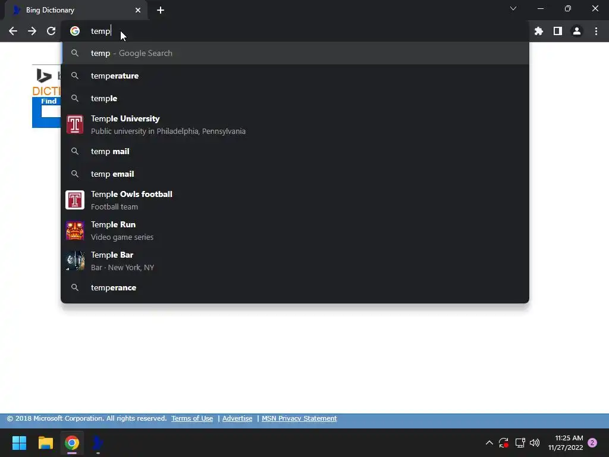Screen dimensions: 609x457
Task: Click the Chrome taskbar icon
Action: tap(72, 443)
